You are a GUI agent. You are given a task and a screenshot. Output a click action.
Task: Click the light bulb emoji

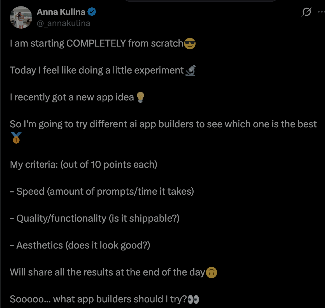click(140, 98)
